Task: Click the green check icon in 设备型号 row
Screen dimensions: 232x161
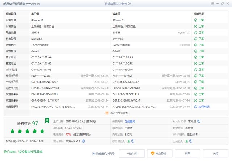Action: [195, 20]
